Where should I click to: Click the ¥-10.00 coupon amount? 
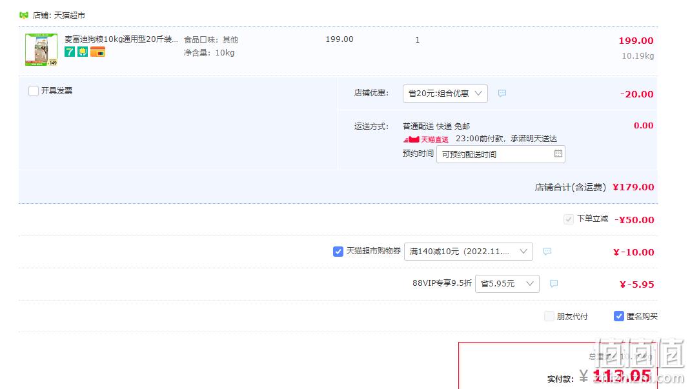tap(634, 252)
